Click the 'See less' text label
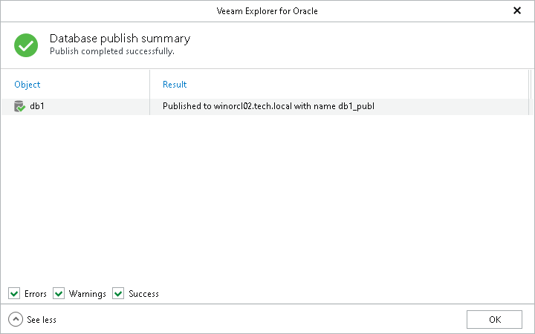 pos(42,320)
